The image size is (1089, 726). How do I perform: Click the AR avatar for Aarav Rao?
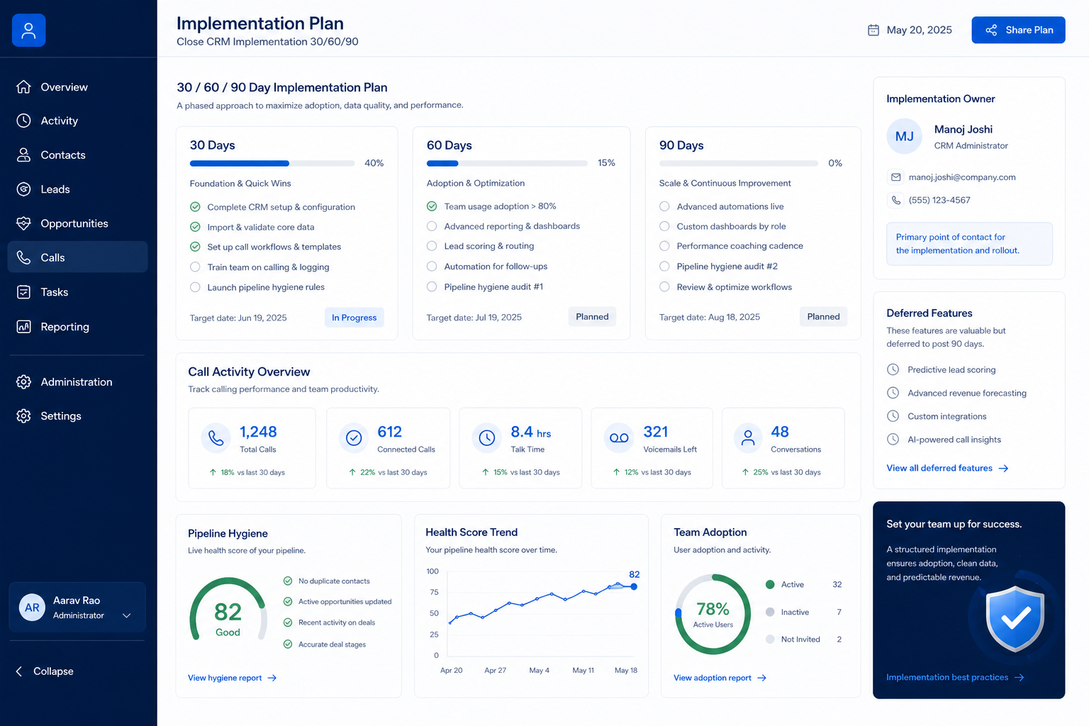pyautogui.click(x=32, y=608)
